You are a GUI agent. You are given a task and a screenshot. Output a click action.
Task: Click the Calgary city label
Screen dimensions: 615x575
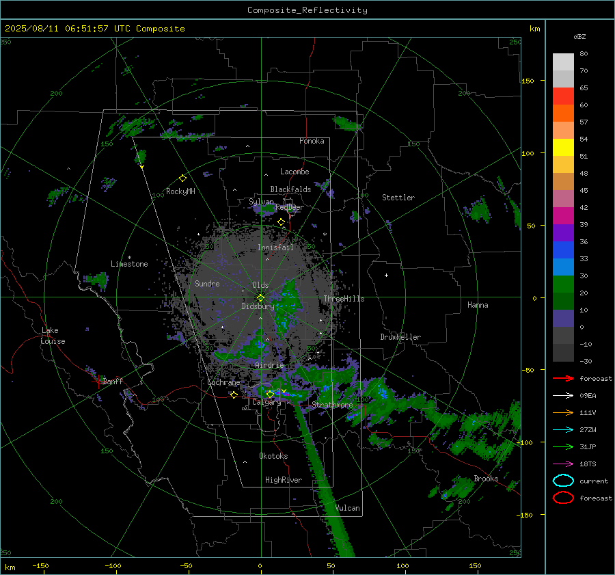(266, 402)
